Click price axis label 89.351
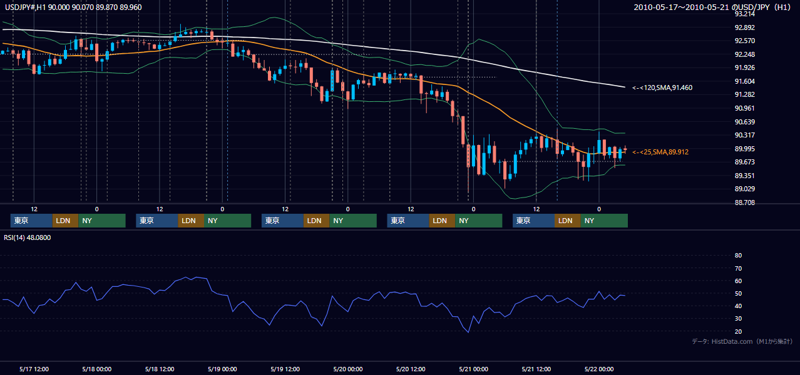Image resolution: width=800 pixels, height=375 pixels. coord(745,176)
